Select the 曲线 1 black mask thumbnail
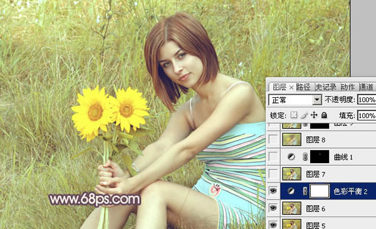This screenshot has width=376, height=229. tap(320, 157)
